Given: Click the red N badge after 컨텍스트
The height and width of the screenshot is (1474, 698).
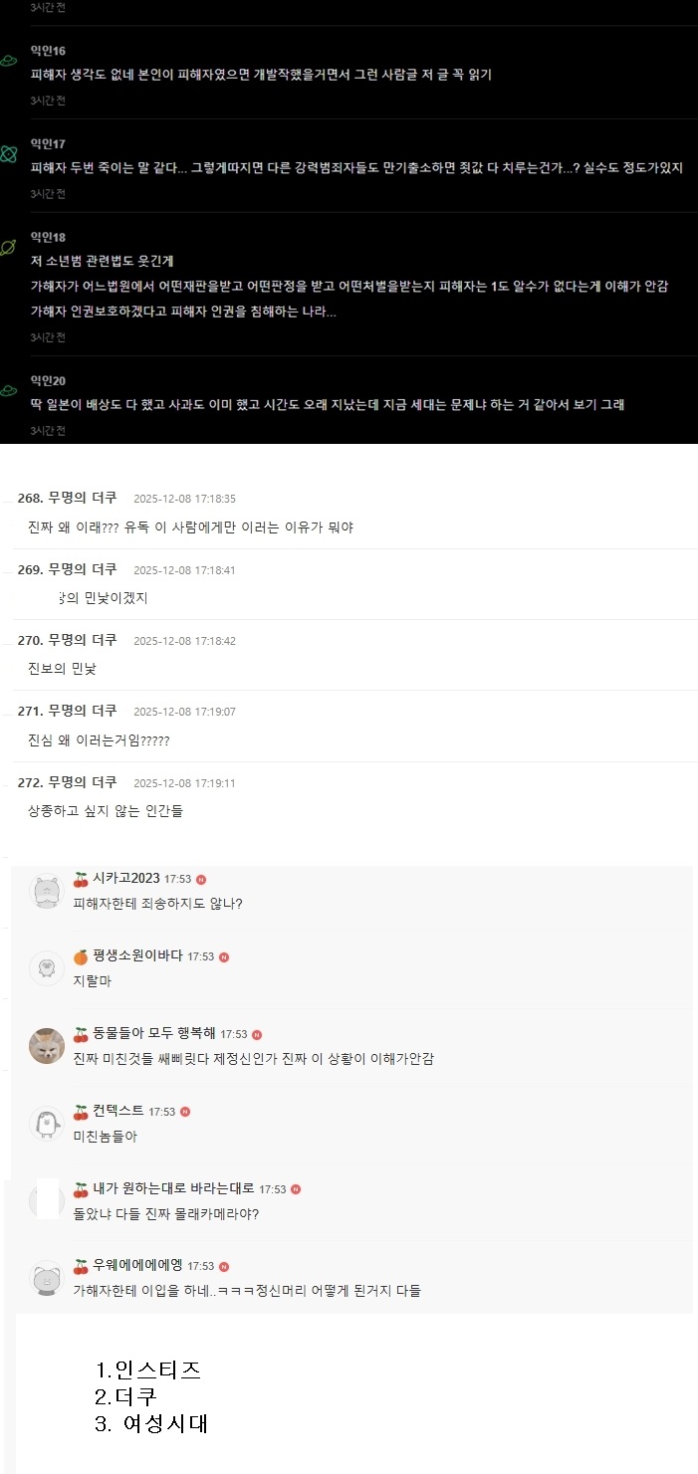Looking at the screenshot, I should pyautogui.click(x=185, y=1112).
